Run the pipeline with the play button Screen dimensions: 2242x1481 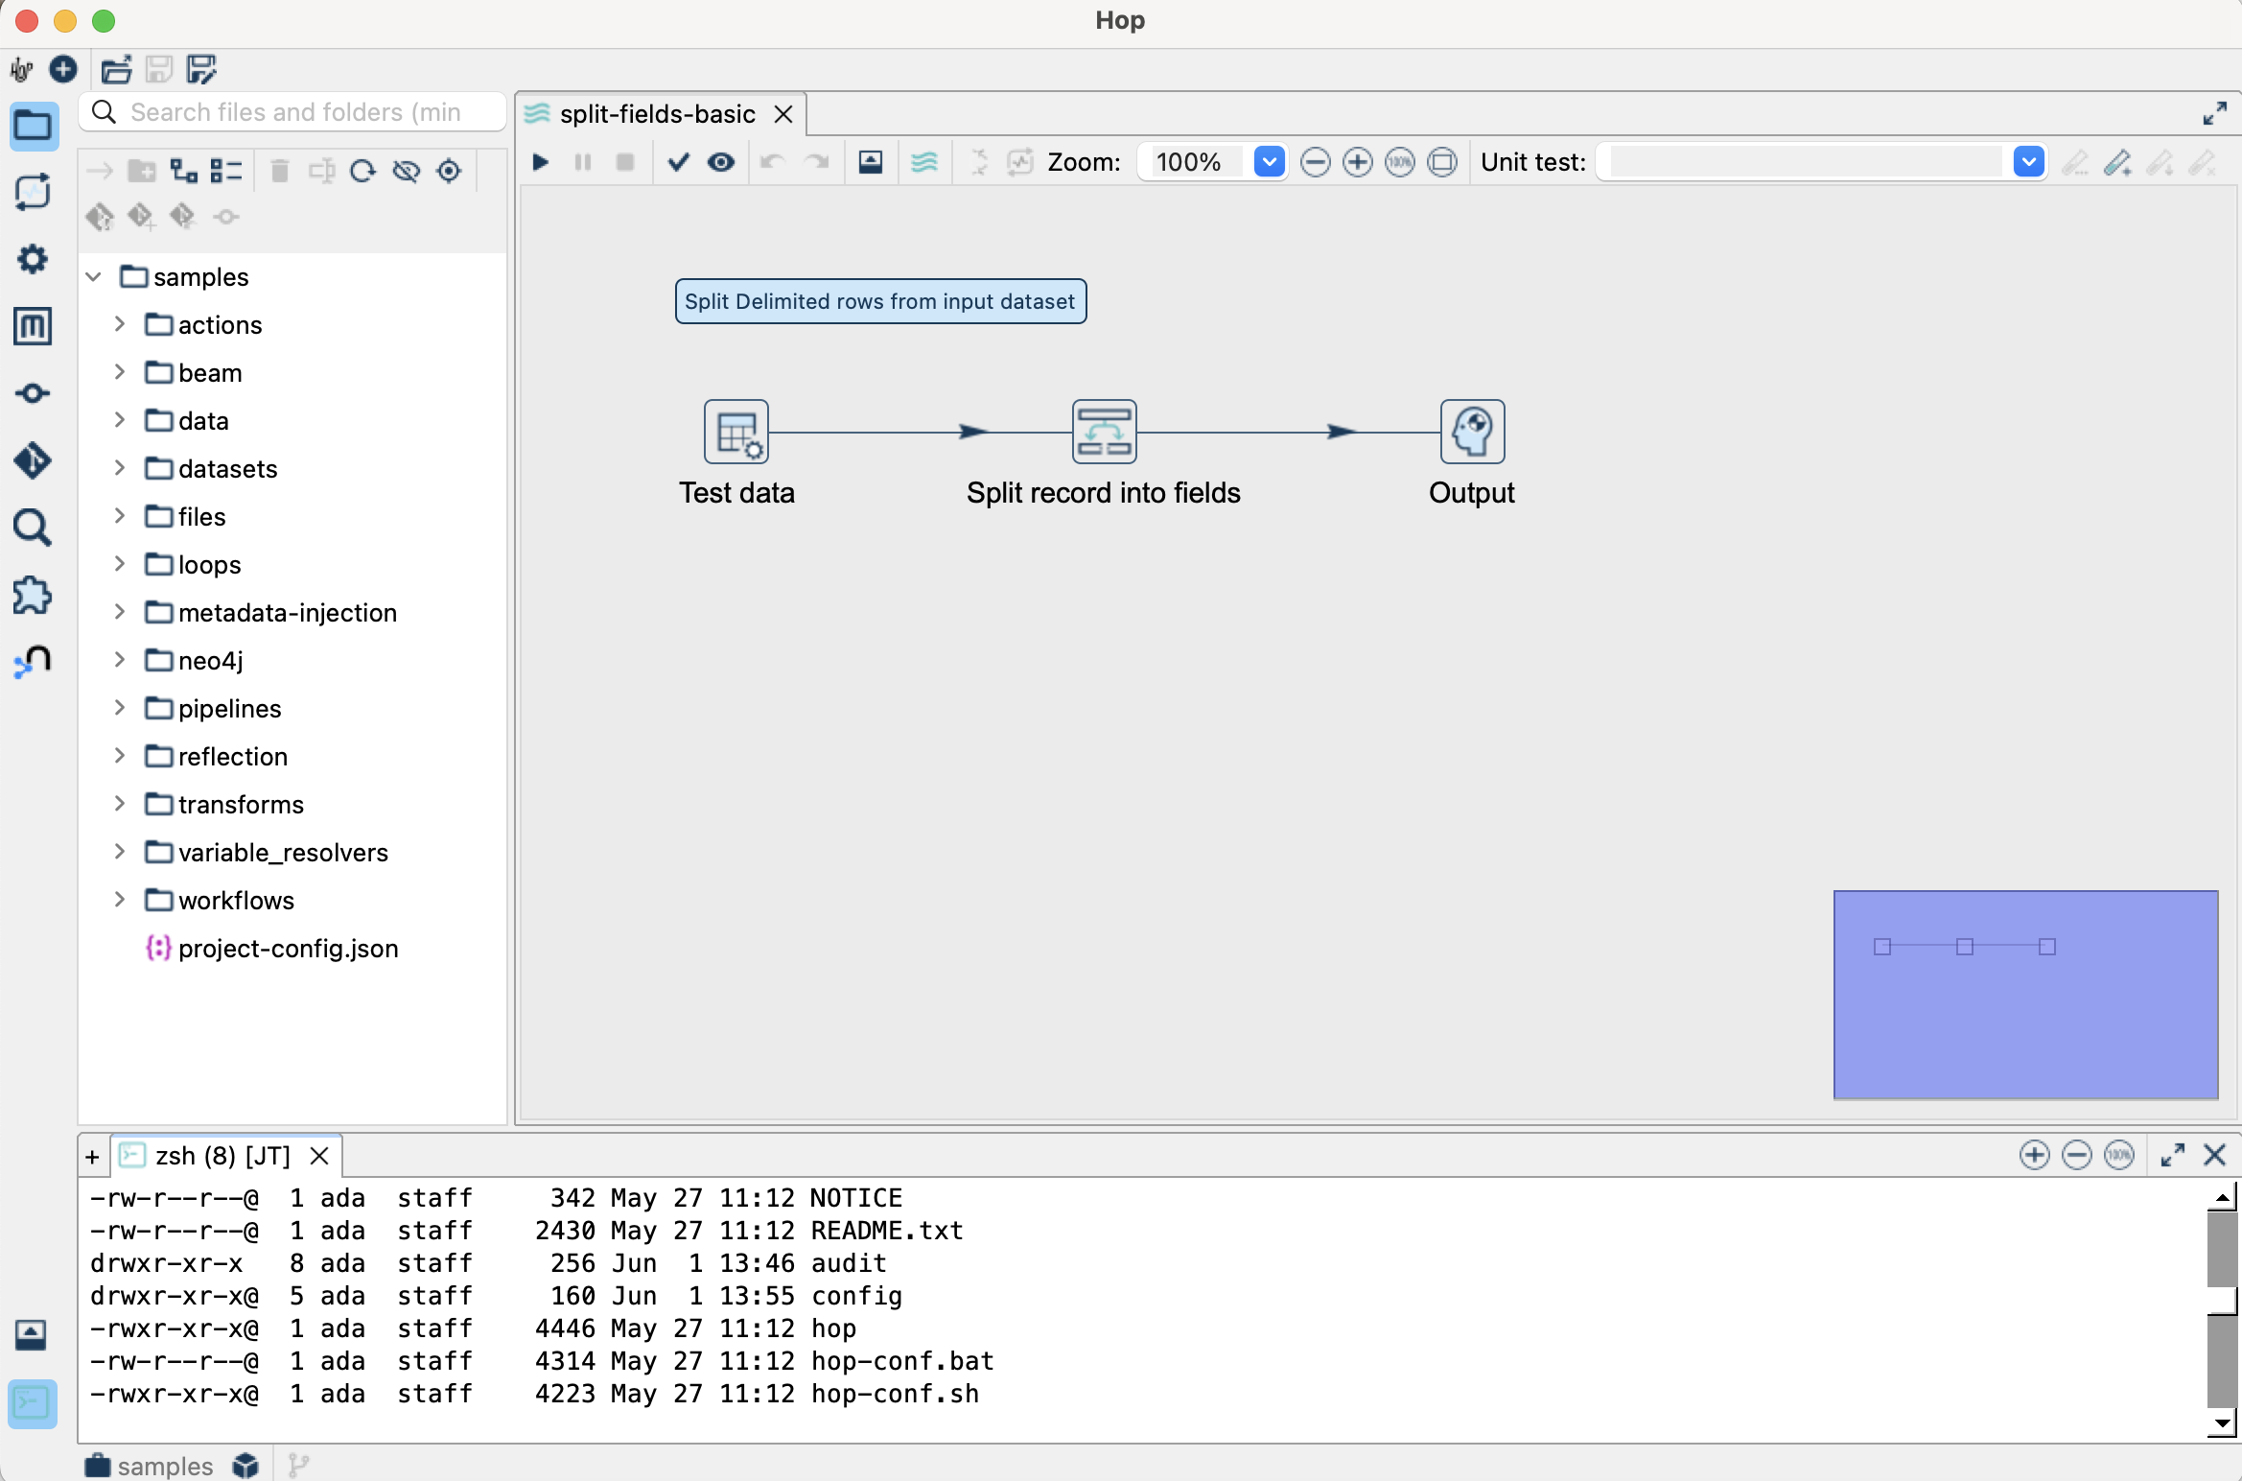pyautogui.click(x=541, y=162)
